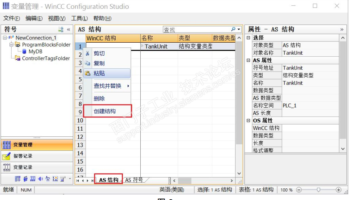Click the fifth small editor icon in bottom strip
The image size is (350, 200).
(x=48, y=179)
